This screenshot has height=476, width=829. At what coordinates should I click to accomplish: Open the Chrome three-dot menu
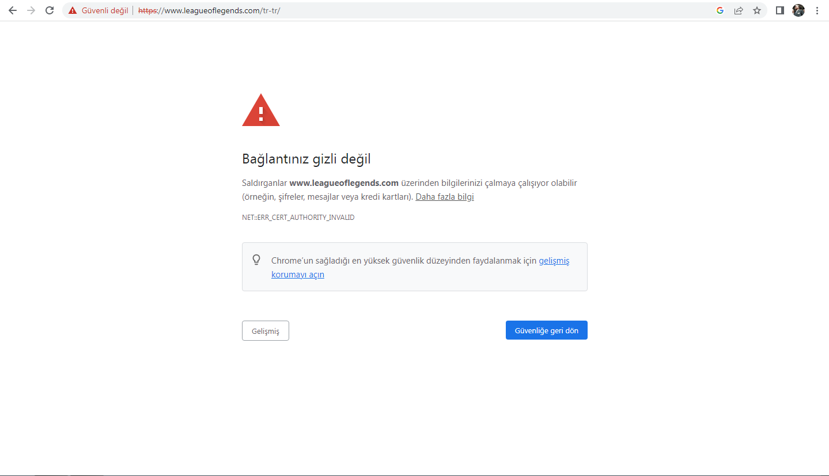pos(817,10)
